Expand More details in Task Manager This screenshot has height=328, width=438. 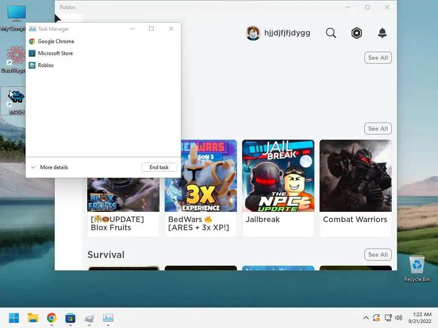pos(50,167)
